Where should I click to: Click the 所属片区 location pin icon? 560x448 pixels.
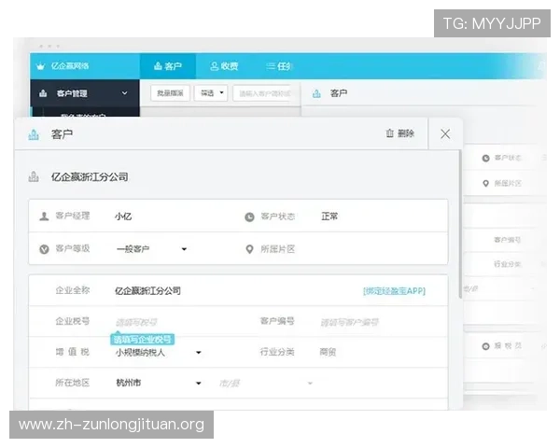[x=249, y=249]
